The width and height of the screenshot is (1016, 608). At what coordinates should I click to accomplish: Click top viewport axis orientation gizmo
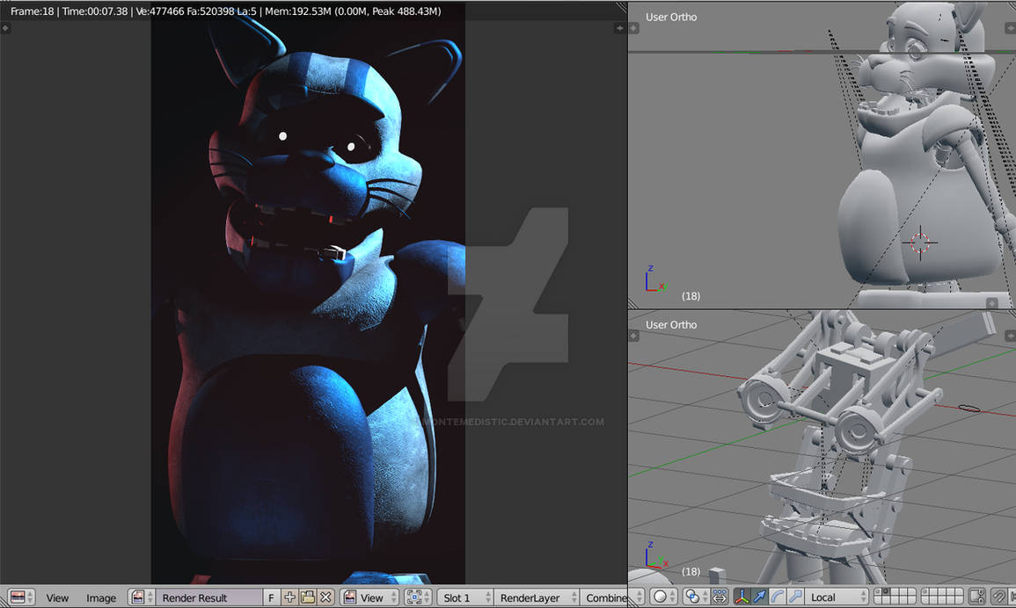655,279
